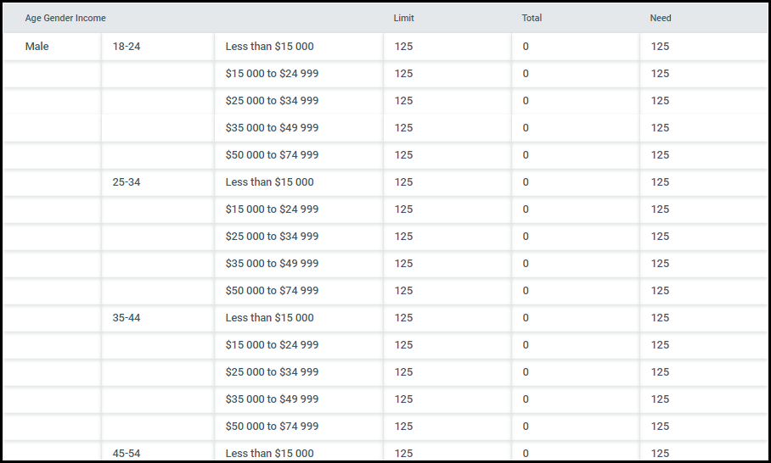
Task: Click the Age Gender Income column header
Action: 65,18
